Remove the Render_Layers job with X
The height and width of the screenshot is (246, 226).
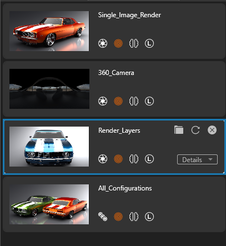[212, 130]
